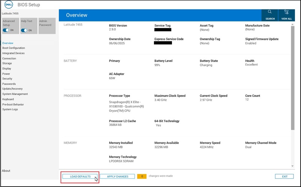The height and width of the screenshot is (187, 301).
Task: Open the Storage menu item
Action: pyautogui.click(x=7, y=63)
